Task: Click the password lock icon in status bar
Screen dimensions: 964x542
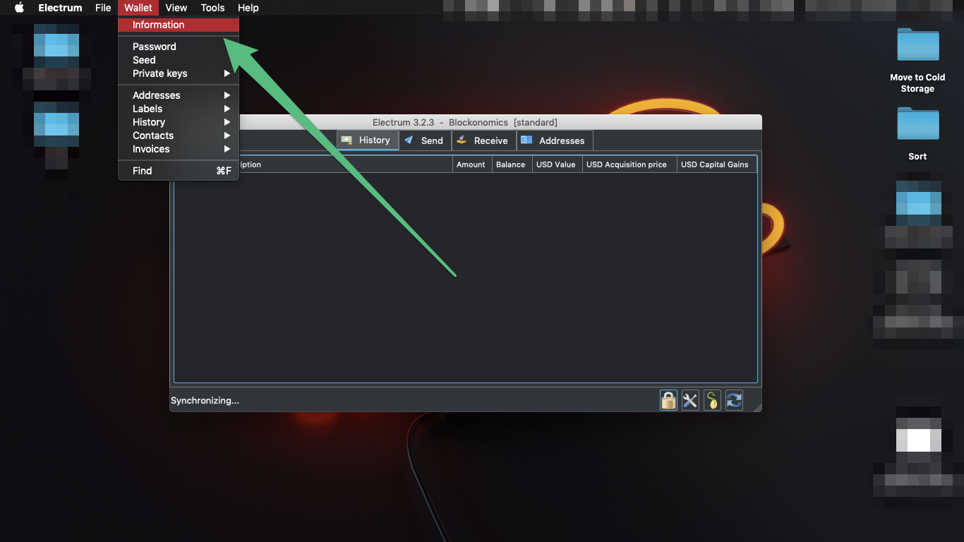Action: coord(668,400)
